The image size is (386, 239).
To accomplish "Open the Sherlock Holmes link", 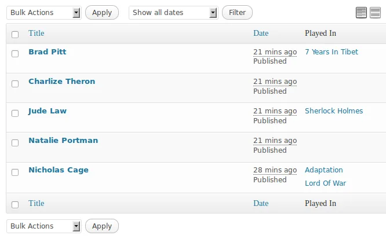I will pyautogui.click(x=334, y=111).
